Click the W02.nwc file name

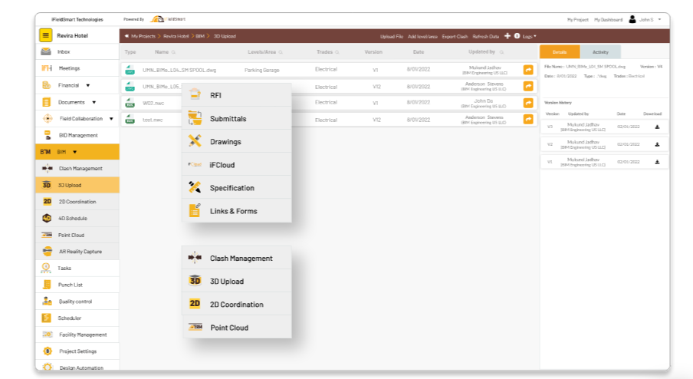(x=153, y=103)
